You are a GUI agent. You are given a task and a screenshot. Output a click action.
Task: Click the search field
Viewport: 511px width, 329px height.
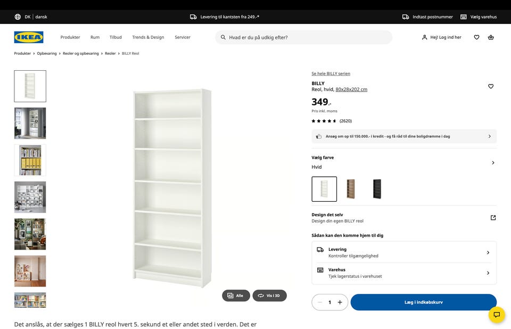pos(306,37)
